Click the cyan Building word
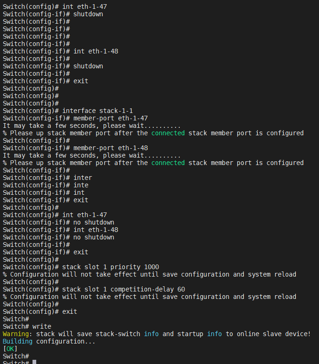Image resolution: width=319 pixels, height=364 pixels. [18, 342]
